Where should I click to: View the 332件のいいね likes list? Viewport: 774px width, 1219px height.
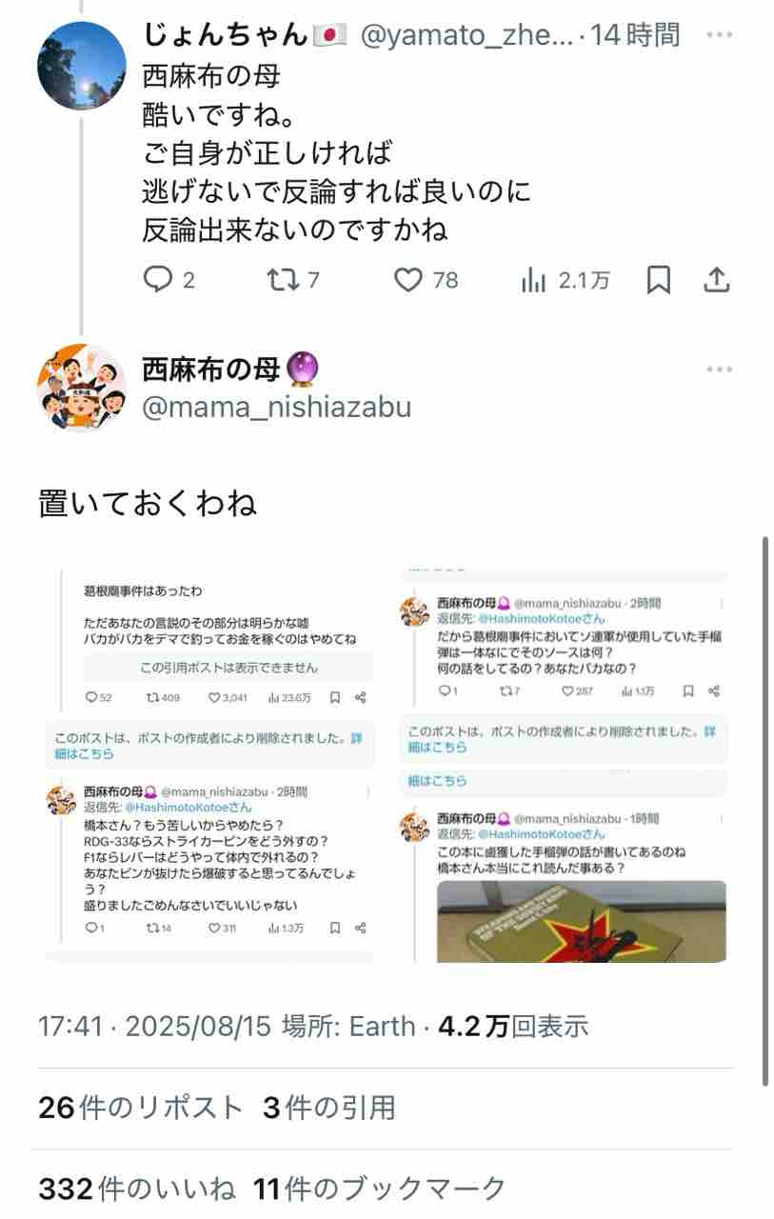click(x=136, y=1189)
